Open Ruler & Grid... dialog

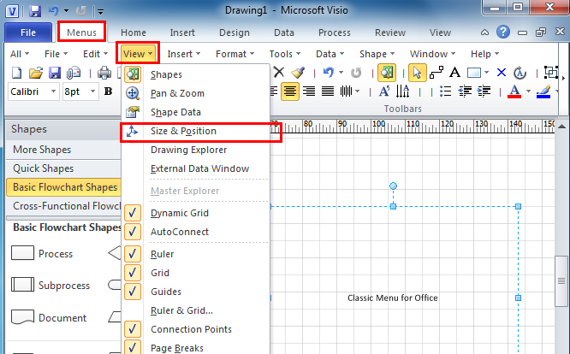point(196,310)
